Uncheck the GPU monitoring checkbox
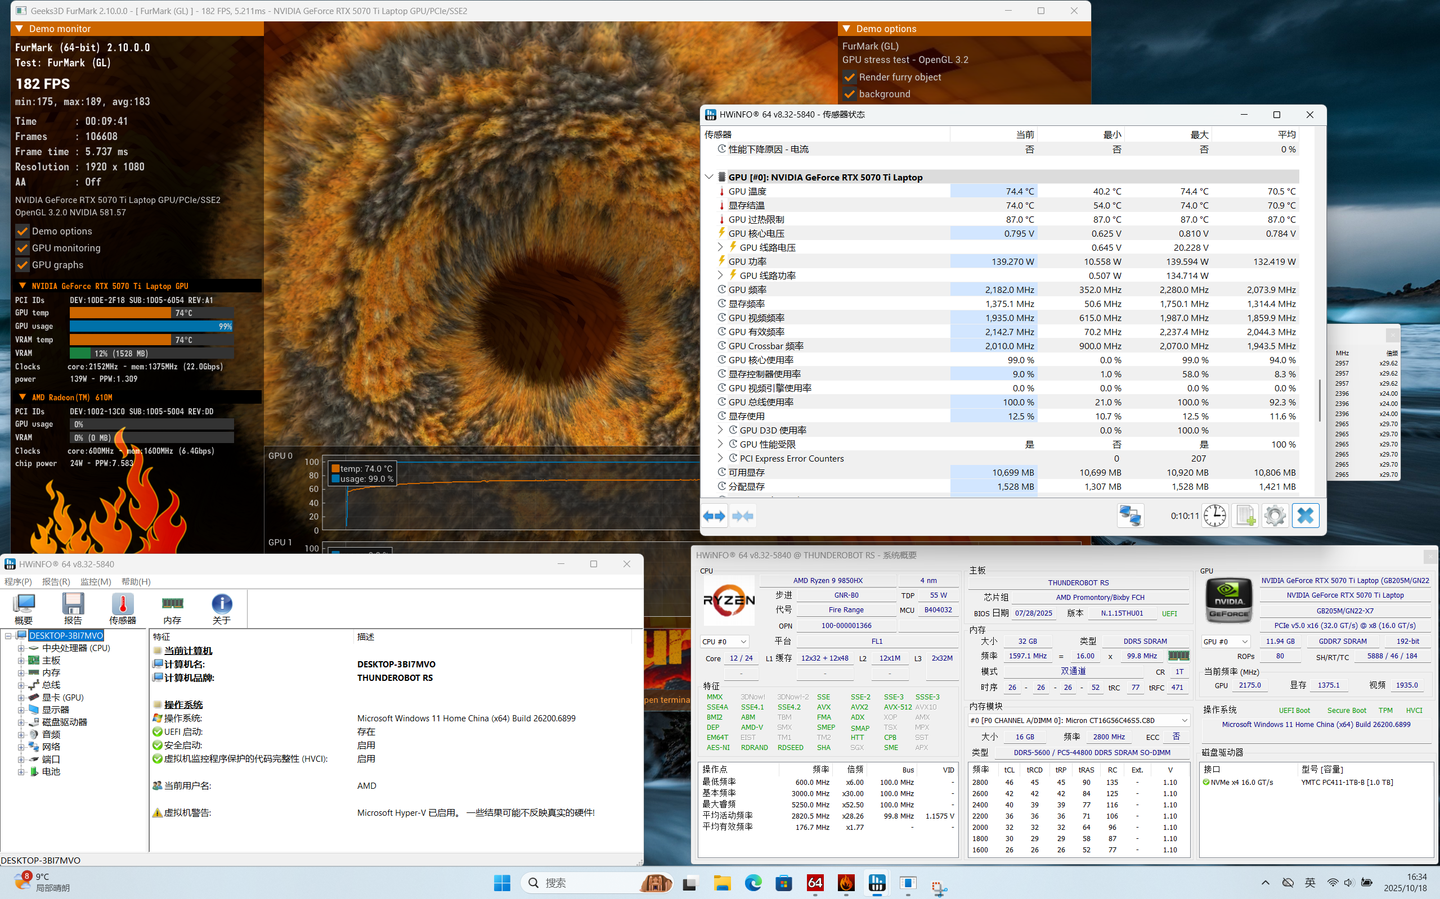The height and width of the screenshot is (899, 1440). pyautogui.click(x=23, y=248)
